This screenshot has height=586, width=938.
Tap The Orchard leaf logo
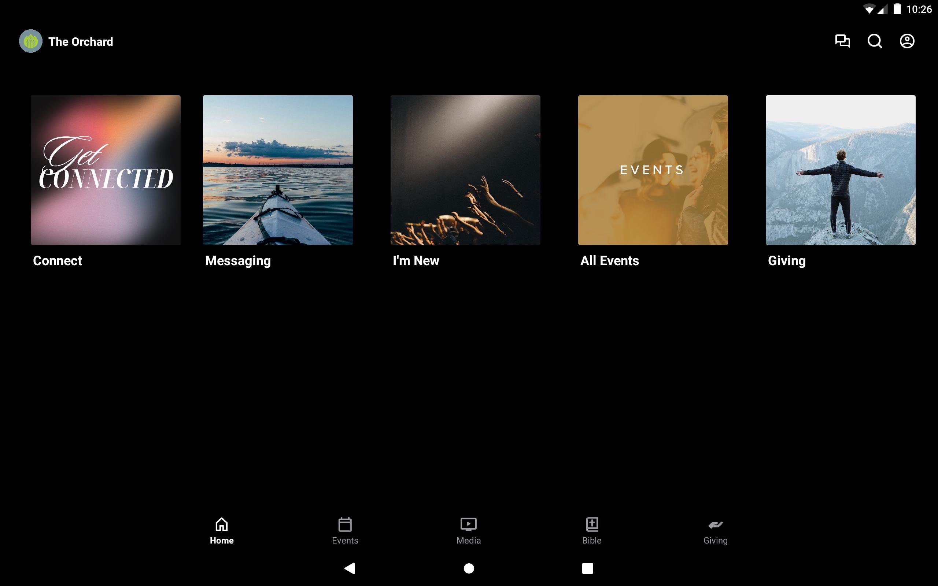(31, 41)
